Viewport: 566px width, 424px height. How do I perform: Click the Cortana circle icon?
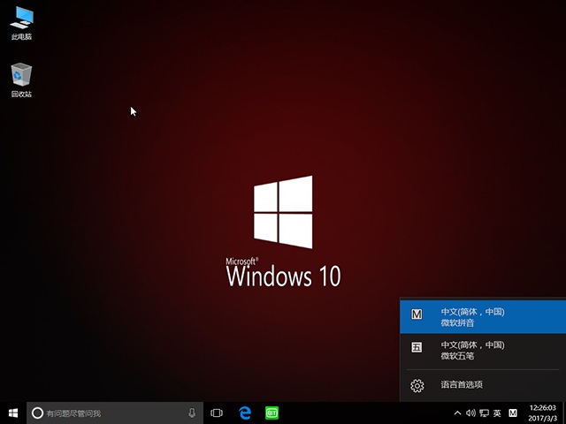(37, 413)
